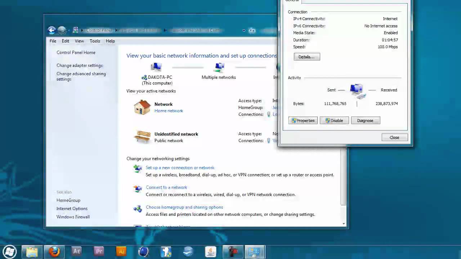Screen dimensions: 461x259
Task: Click the red figure taskbar icon
Action: point(233,252)
